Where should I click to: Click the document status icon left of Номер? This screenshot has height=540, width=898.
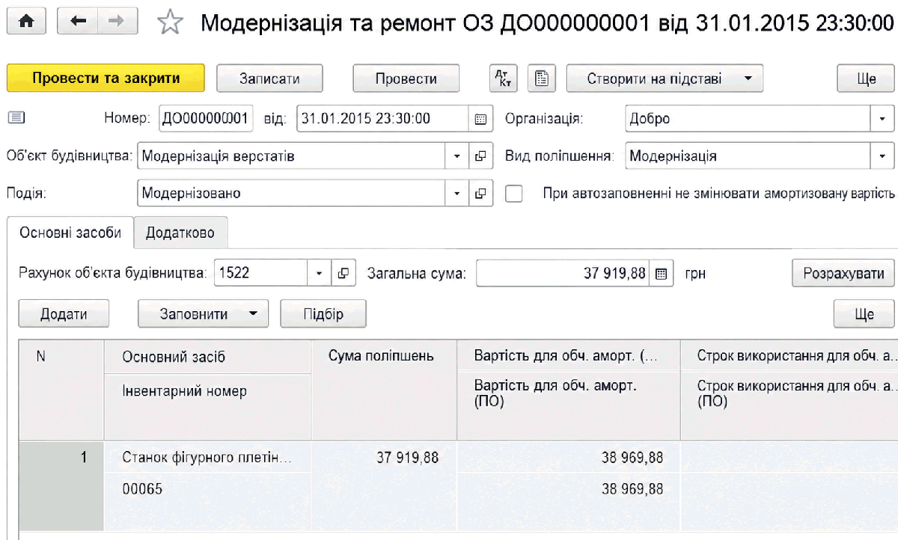[x=16, y=117]
